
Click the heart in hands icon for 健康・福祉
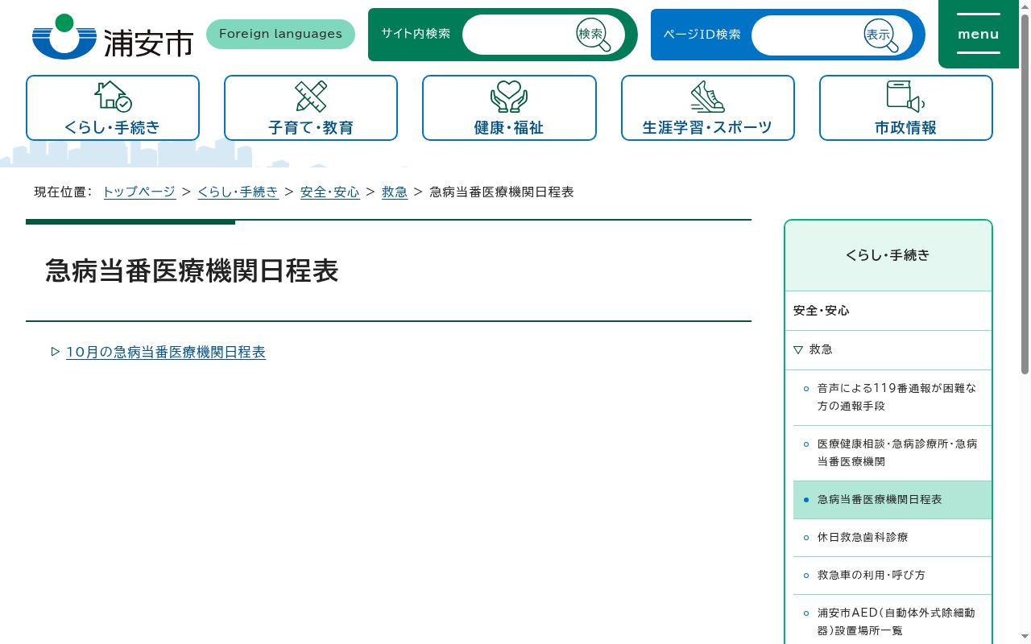[x=509, y=96]
